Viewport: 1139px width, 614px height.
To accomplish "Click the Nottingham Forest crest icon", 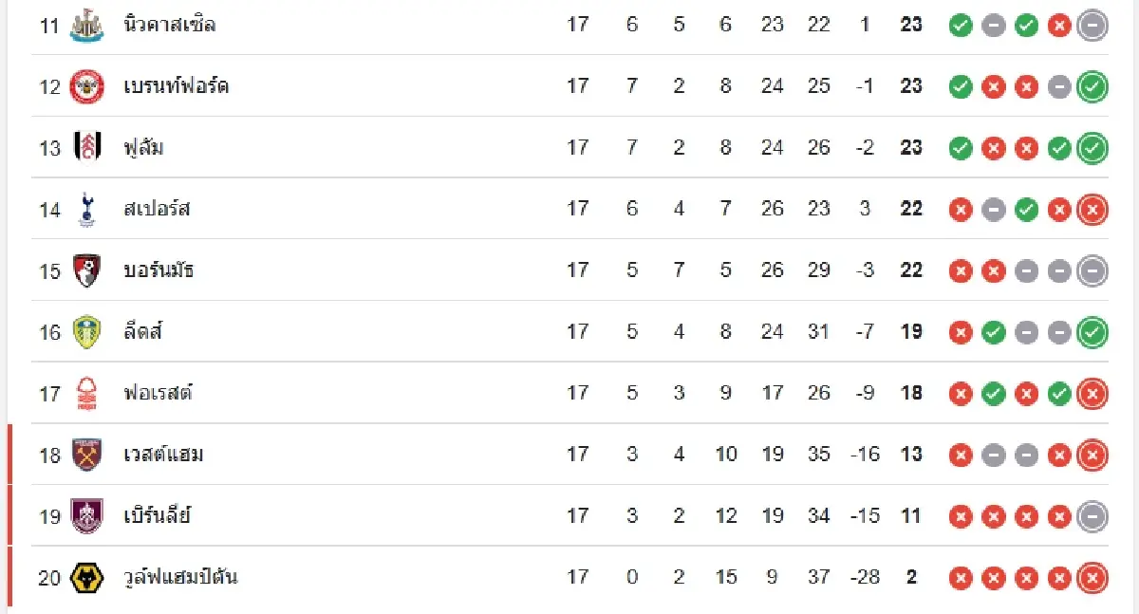I will click(87, 393).
